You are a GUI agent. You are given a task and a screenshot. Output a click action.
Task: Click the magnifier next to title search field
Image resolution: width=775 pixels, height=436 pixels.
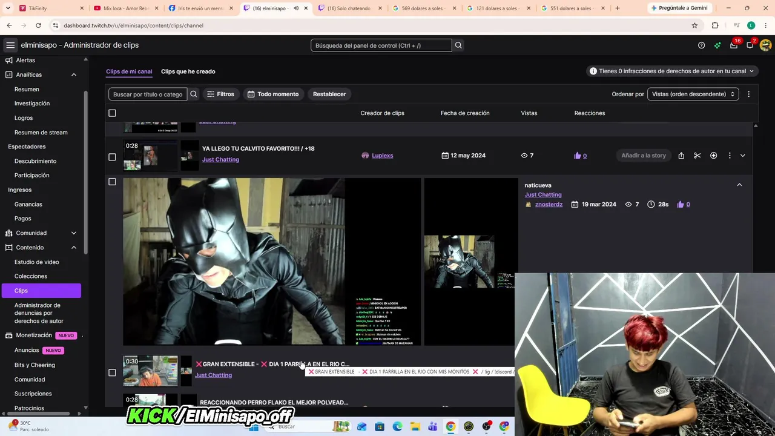[x=193, y=94]
